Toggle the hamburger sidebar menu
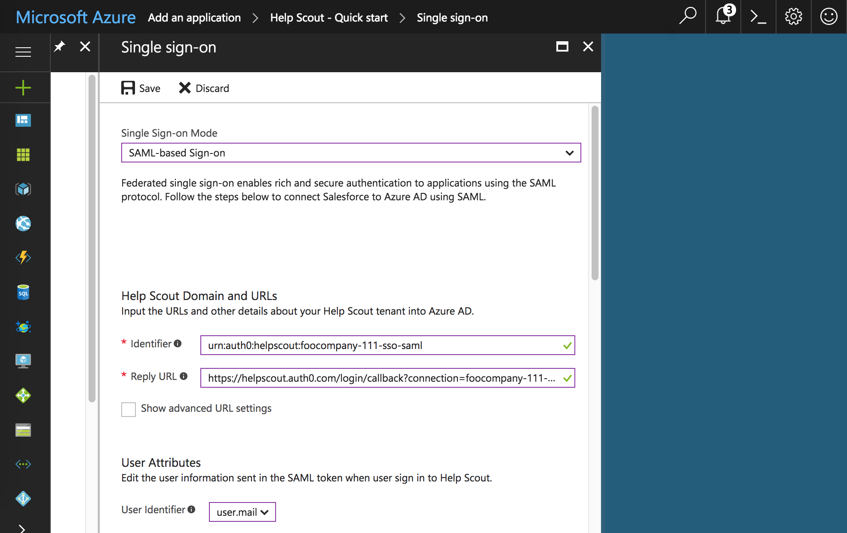Viewport: 847px width, 533px height. pyautogui.click(x=23, y=52)
